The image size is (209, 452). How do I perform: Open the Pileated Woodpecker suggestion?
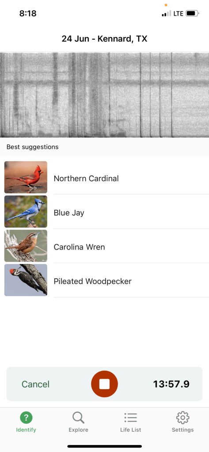(x=104, y=280)
